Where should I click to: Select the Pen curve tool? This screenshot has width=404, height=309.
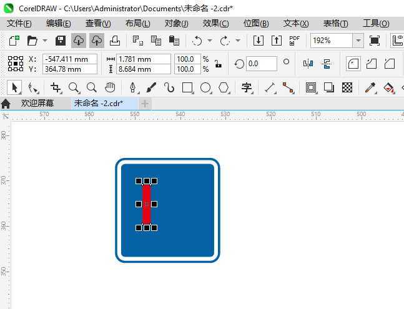point(133,87)
